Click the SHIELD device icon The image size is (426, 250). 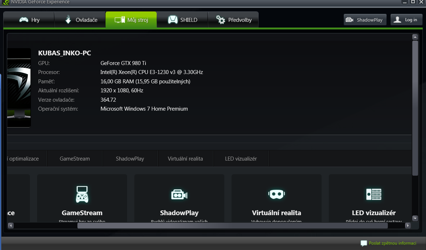coord(173,19)
